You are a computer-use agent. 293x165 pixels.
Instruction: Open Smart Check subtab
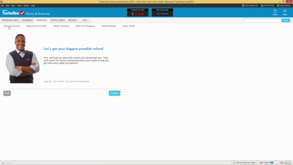pyautogui.click(x=128, y=26)
